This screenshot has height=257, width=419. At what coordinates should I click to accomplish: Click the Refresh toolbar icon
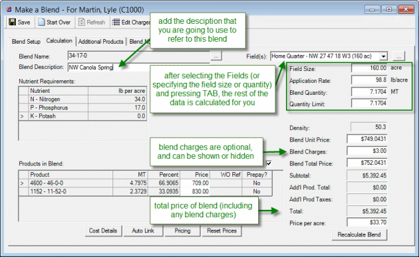(x=81, y=22)
